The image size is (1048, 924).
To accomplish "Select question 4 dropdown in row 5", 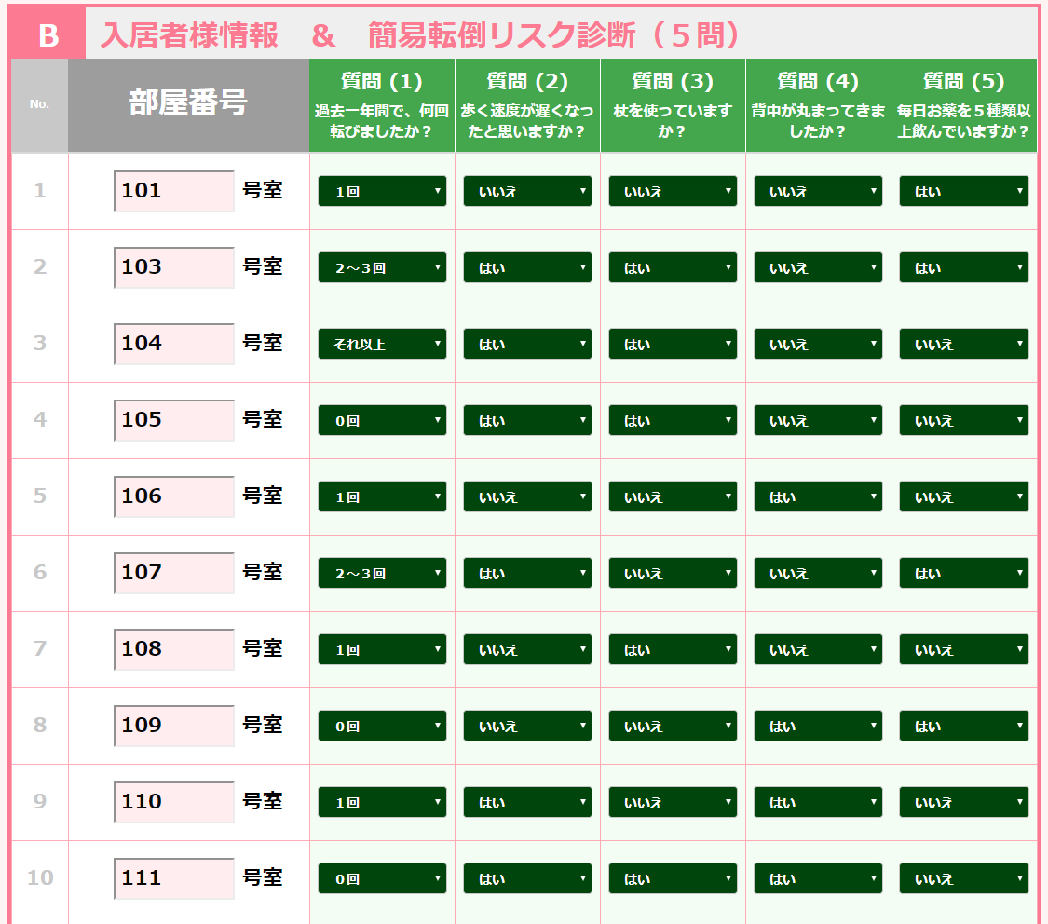I will pos(818,496).
